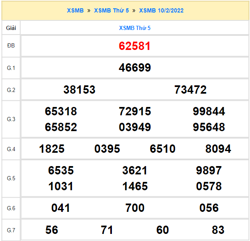Click G.3 number 03949
This screenshot has width=250, height=241.
(x=135, y=127)
